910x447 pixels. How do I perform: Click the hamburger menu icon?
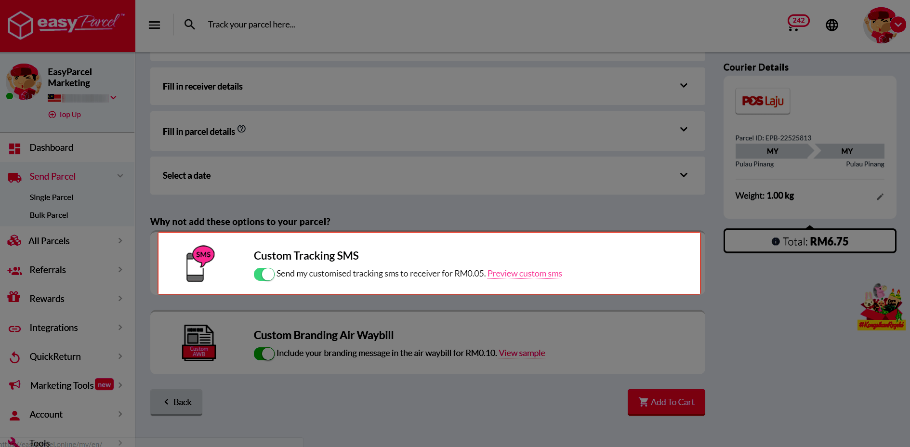tap(154, 25)
